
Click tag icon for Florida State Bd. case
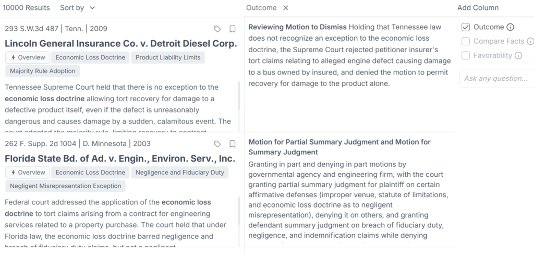217,144
